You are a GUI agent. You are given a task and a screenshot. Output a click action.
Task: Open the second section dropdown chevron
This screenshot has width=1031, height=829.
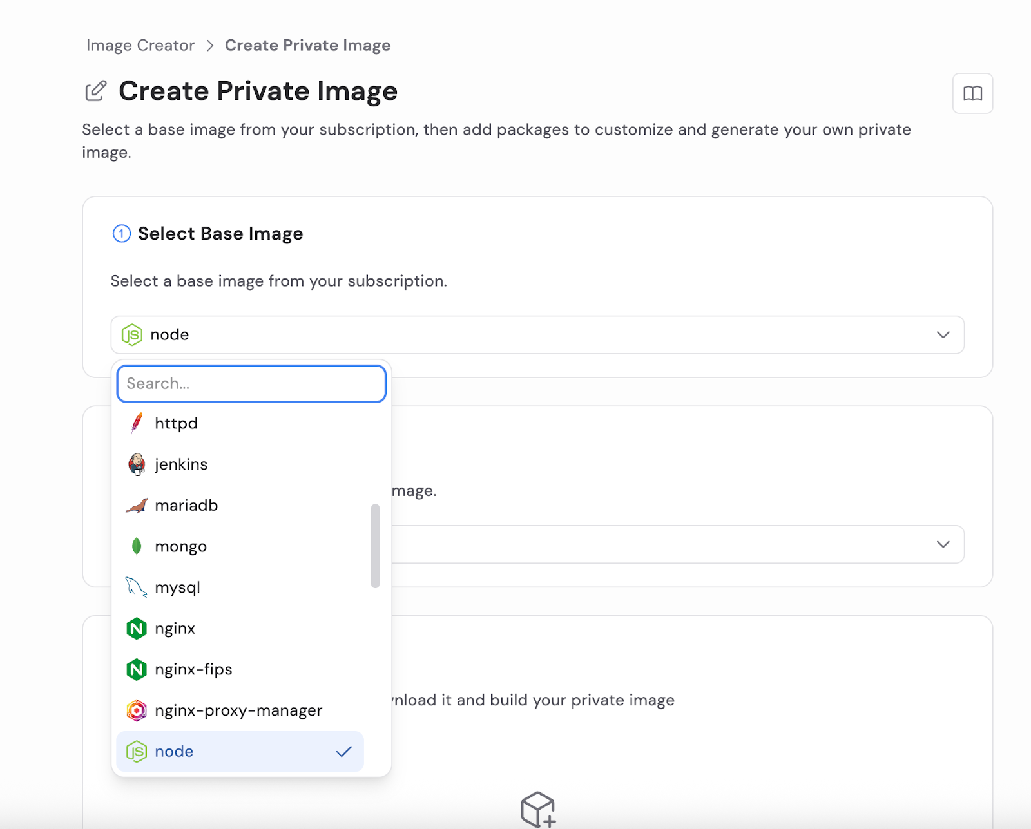tap(943, 544)
